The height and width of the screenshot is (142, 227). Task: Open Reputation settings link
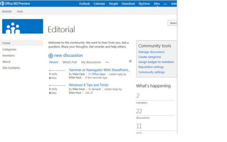pos(151,67)
